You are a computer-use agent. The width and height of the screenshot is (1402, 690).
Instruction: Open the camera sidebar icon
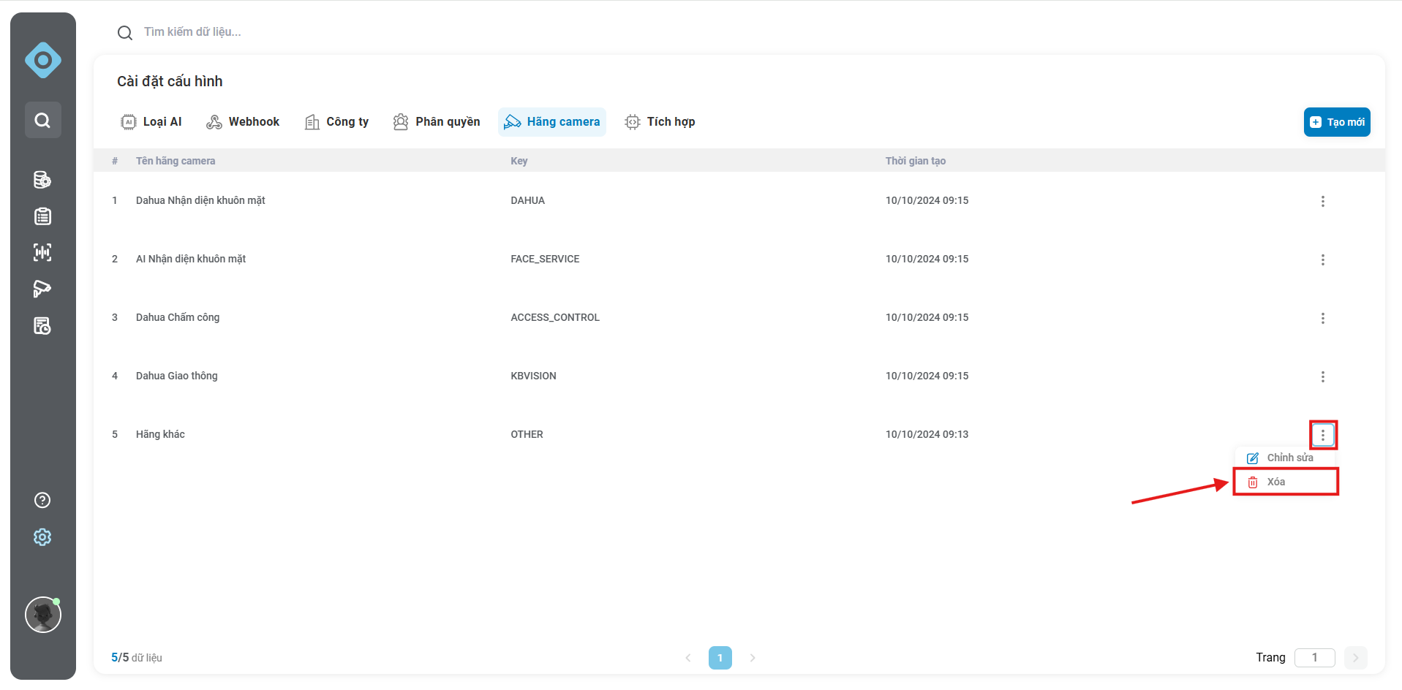[42, 289]
